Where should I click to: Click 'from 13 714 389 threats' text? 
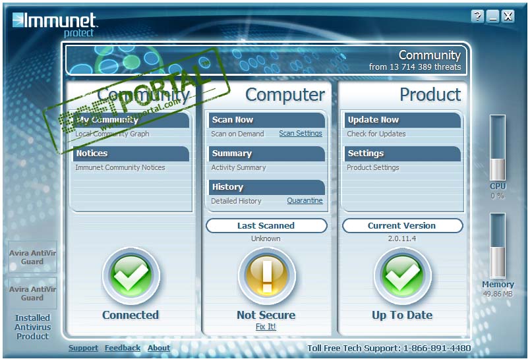(415, 67)
